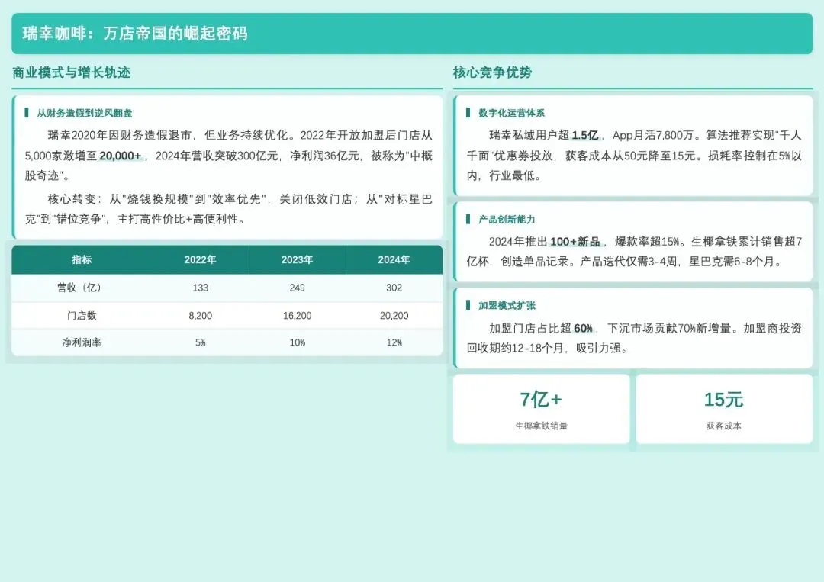The width and height of the screenshot is (824, 582).
Task: Select the 指标 table header
Action: [82, 259]
